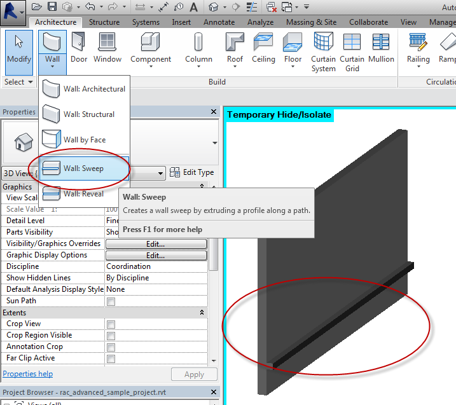Viewport: 456px width, 405px height.
Task: Open the Revit application menu button
Action: click(13, 12)
